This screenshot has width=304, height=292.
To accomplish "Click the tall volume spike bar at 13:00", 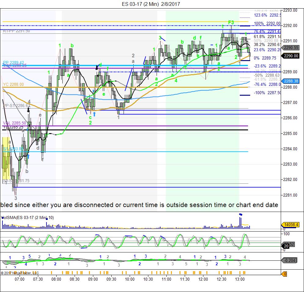I will [240, 223].
